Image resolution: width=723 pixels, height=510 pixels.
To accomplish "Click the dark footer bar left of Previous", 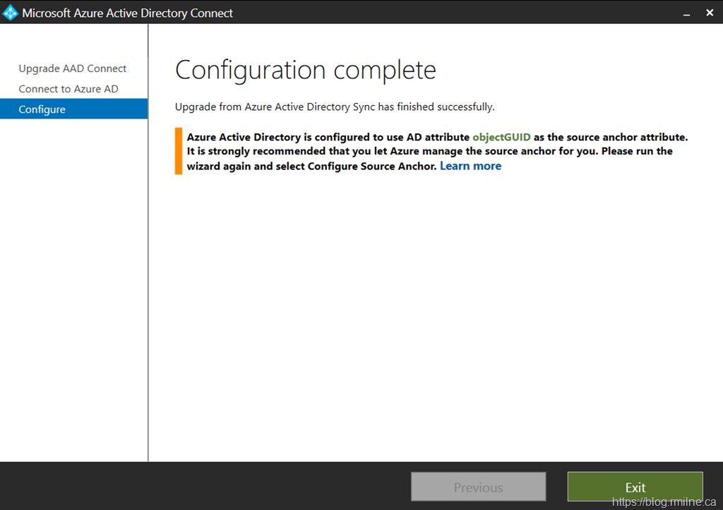I will [205, 486].
